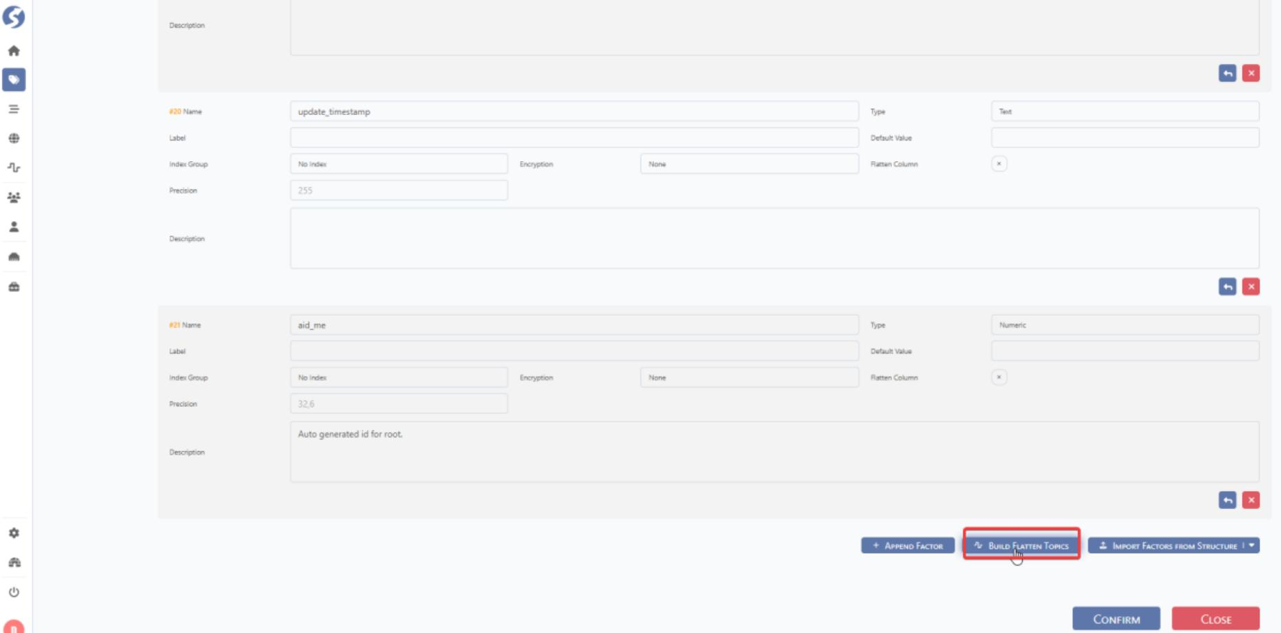Click the topmost partially visible Description box
This screenshot has height=633, width=1281.
(x=775, y=27)
